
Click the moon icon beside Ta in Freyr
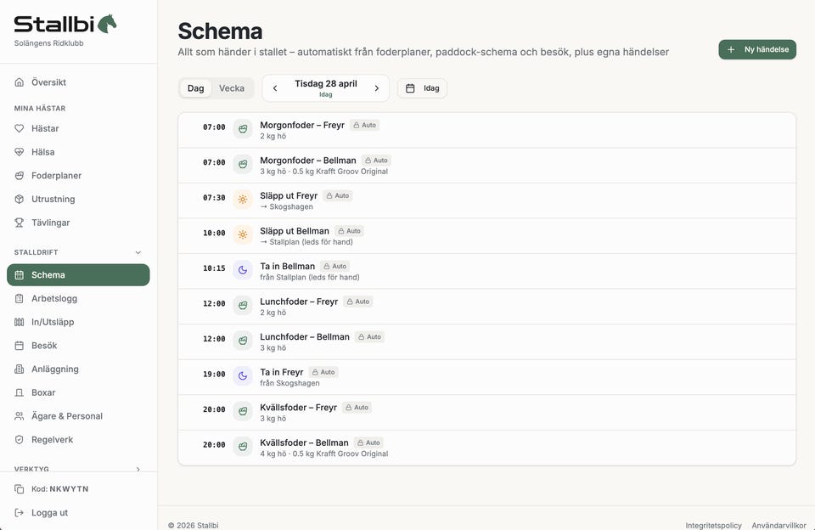[x=243, y=375]
